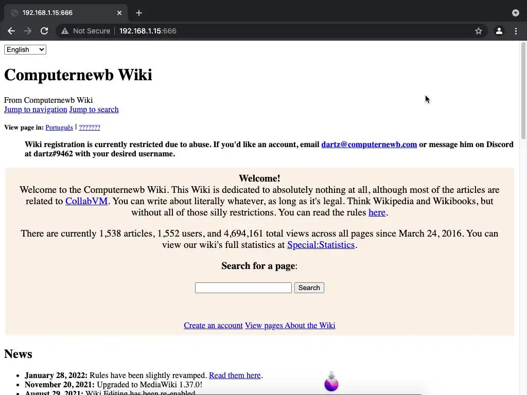The height and width of the screenshot is (395, 527).
Task: Open a new browser tab
Action: 139,13
